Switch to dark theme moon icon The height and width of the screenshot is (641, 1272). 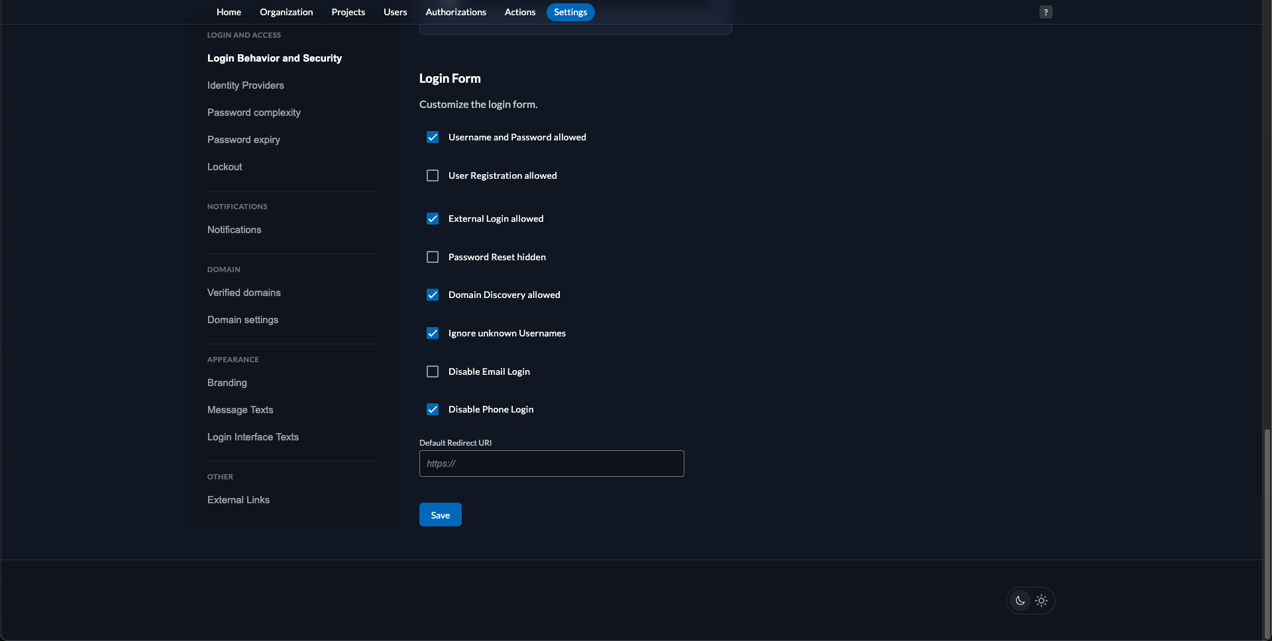[x=1020, y=601]
